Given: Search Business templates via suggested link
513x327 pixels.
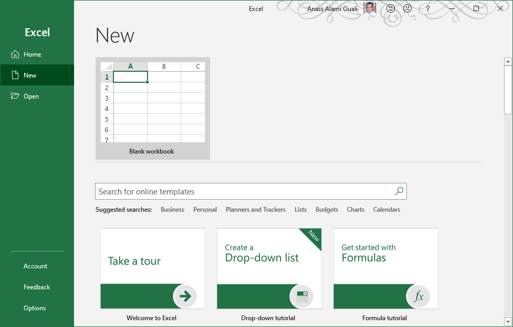Looking at the screenshot, I should [172, 209].
